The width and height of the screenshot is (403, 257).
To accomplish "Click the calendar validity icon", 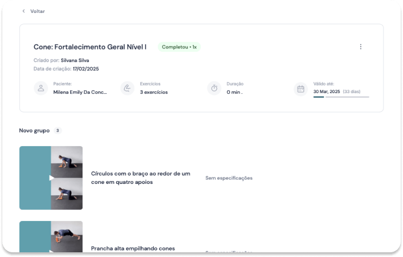I will [300, 88].
